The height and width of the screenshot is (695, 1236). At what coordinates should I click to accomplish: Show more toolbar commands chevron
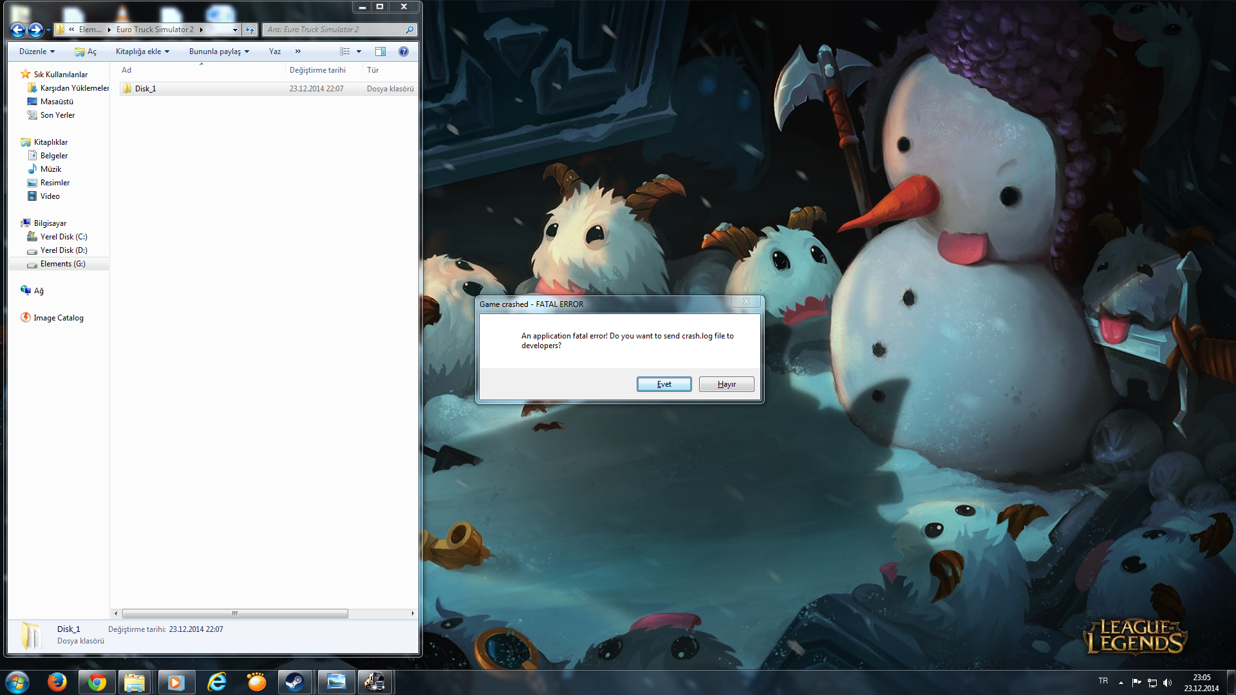(297, 51)
